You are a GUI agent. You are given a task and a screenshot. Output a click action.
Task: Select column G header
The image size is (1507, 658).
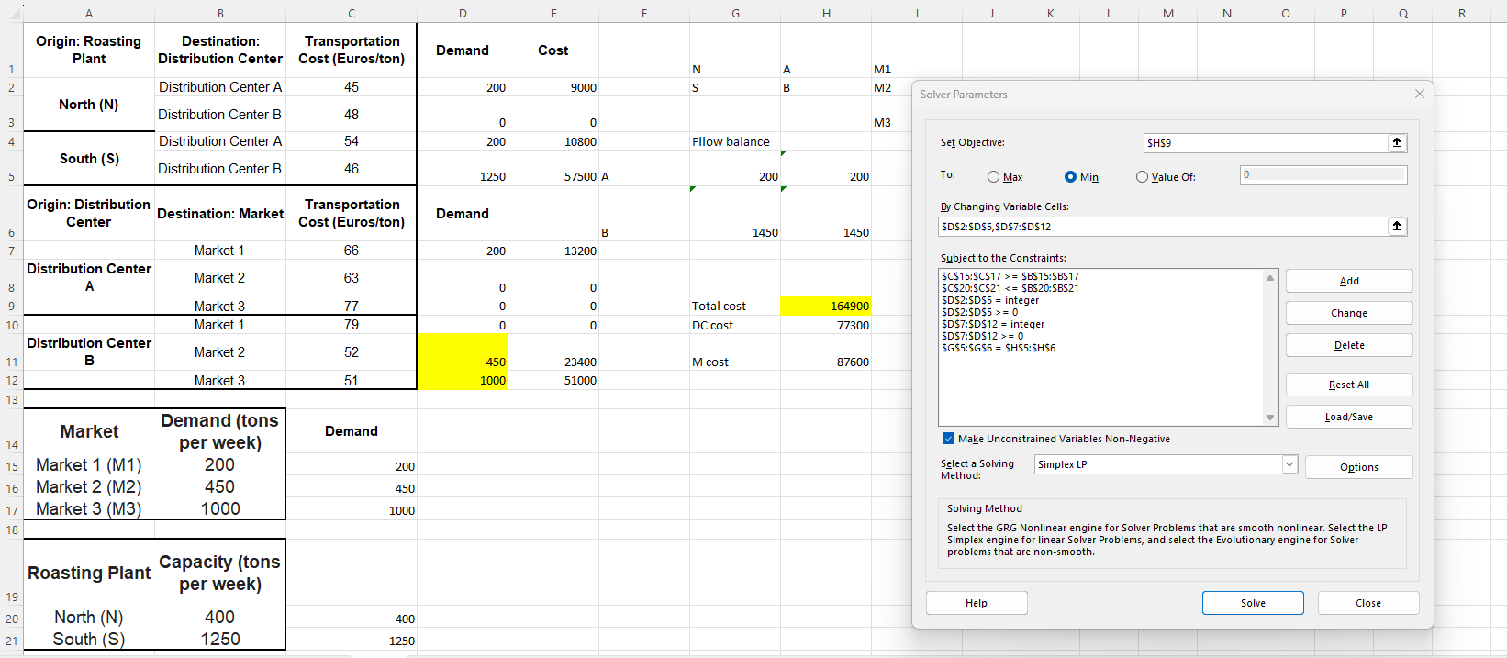click(x=735, y=13)
